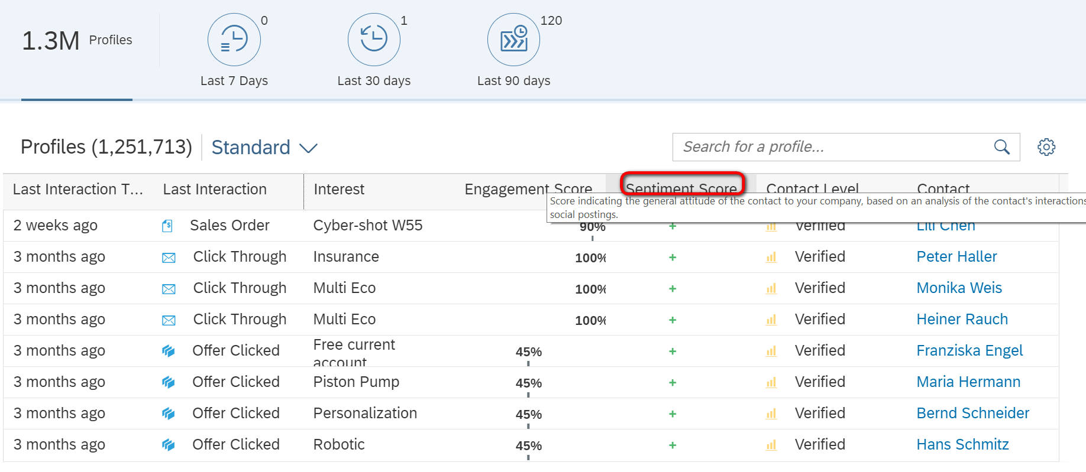Click the email icon in Heiner Rauch row
Image resolution: width=1086 pixels, height=472 pixels.
(169, 320)
